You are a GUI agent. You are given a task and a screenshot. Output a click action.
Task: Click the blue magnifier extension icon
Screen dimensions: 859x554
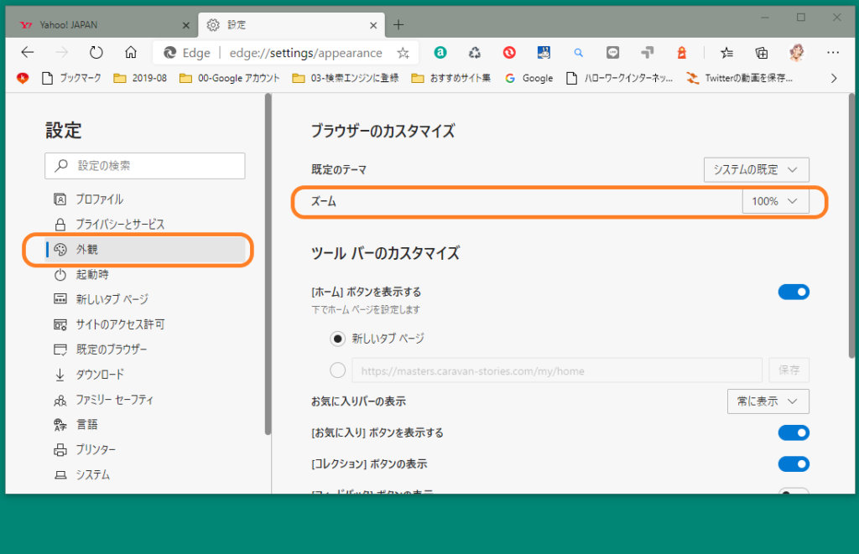coord(578,52)
